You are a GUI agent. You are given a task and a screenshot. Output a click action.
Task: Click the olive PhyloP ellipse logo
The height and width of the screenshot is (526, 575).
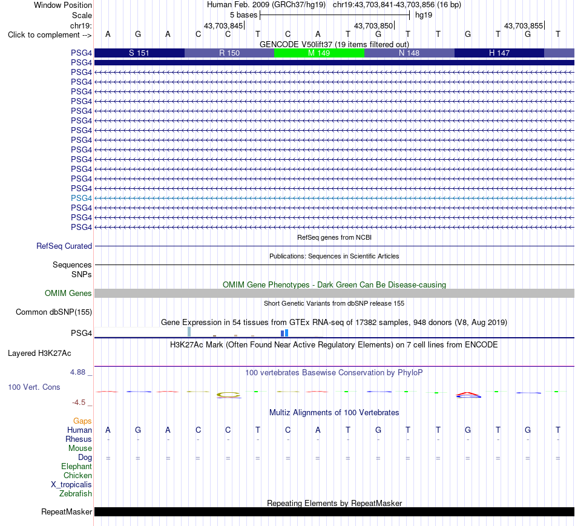point(228,395)
